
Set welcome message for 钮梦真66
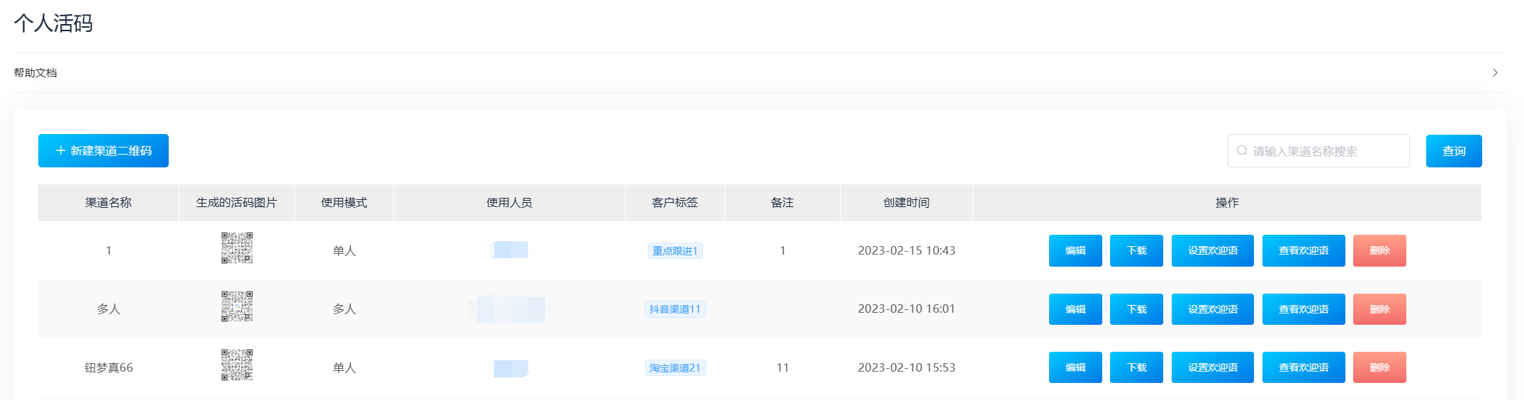coord(1213,367)
